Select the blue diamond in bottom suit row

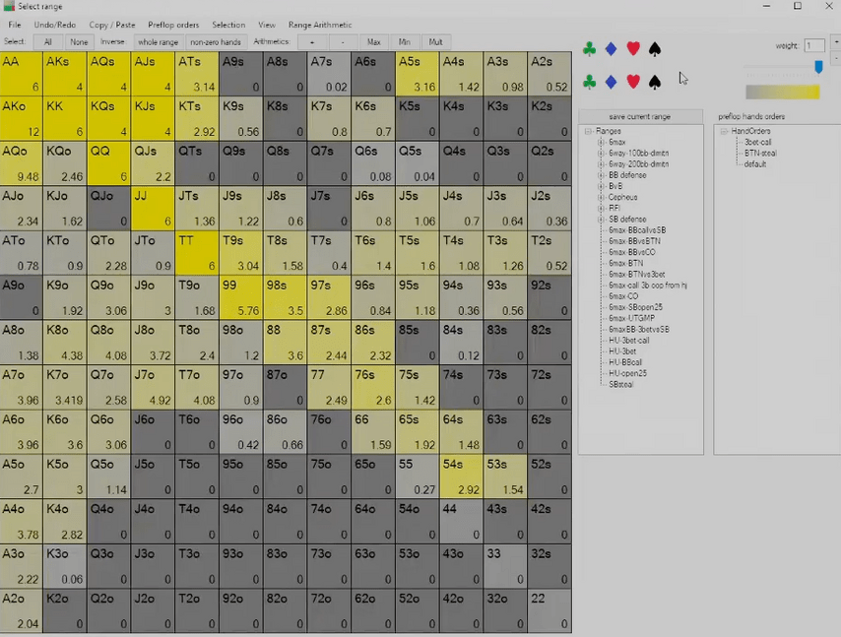(x=611, y=82)
